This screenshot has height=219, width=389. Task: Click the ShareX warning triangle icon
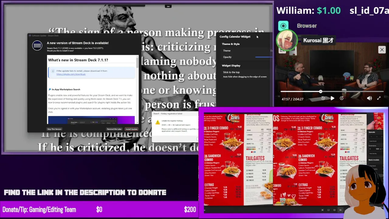pos(157,123)
